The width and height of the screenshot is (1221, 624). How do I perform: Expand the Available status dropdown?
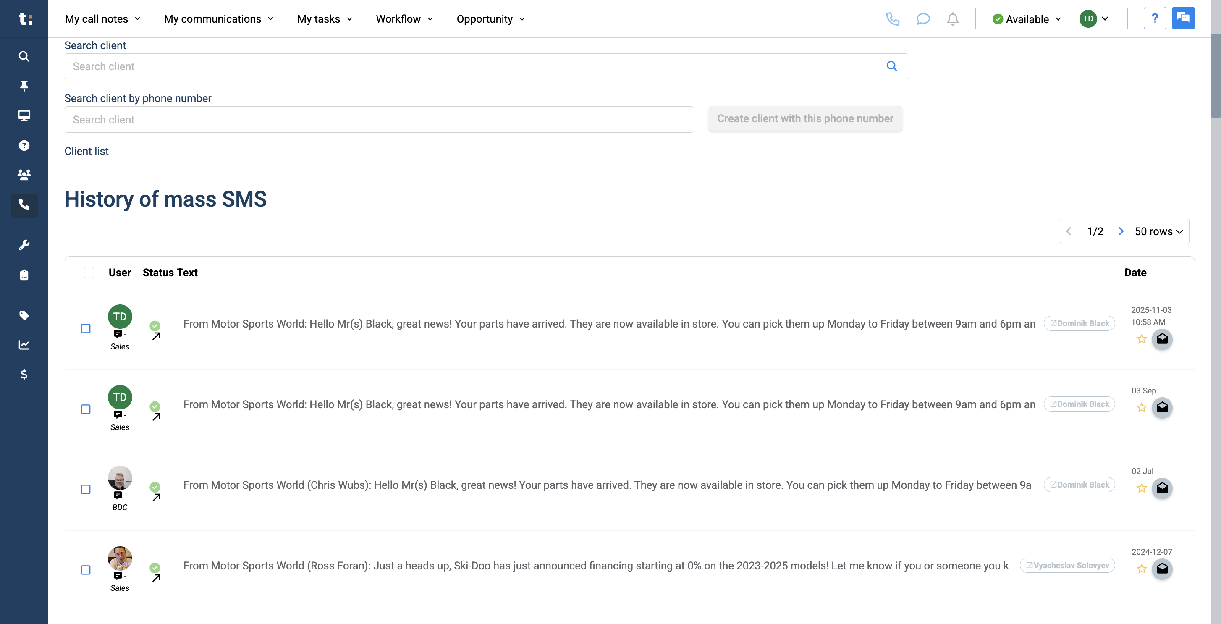pyautogui.click(x=1027, y=19)
